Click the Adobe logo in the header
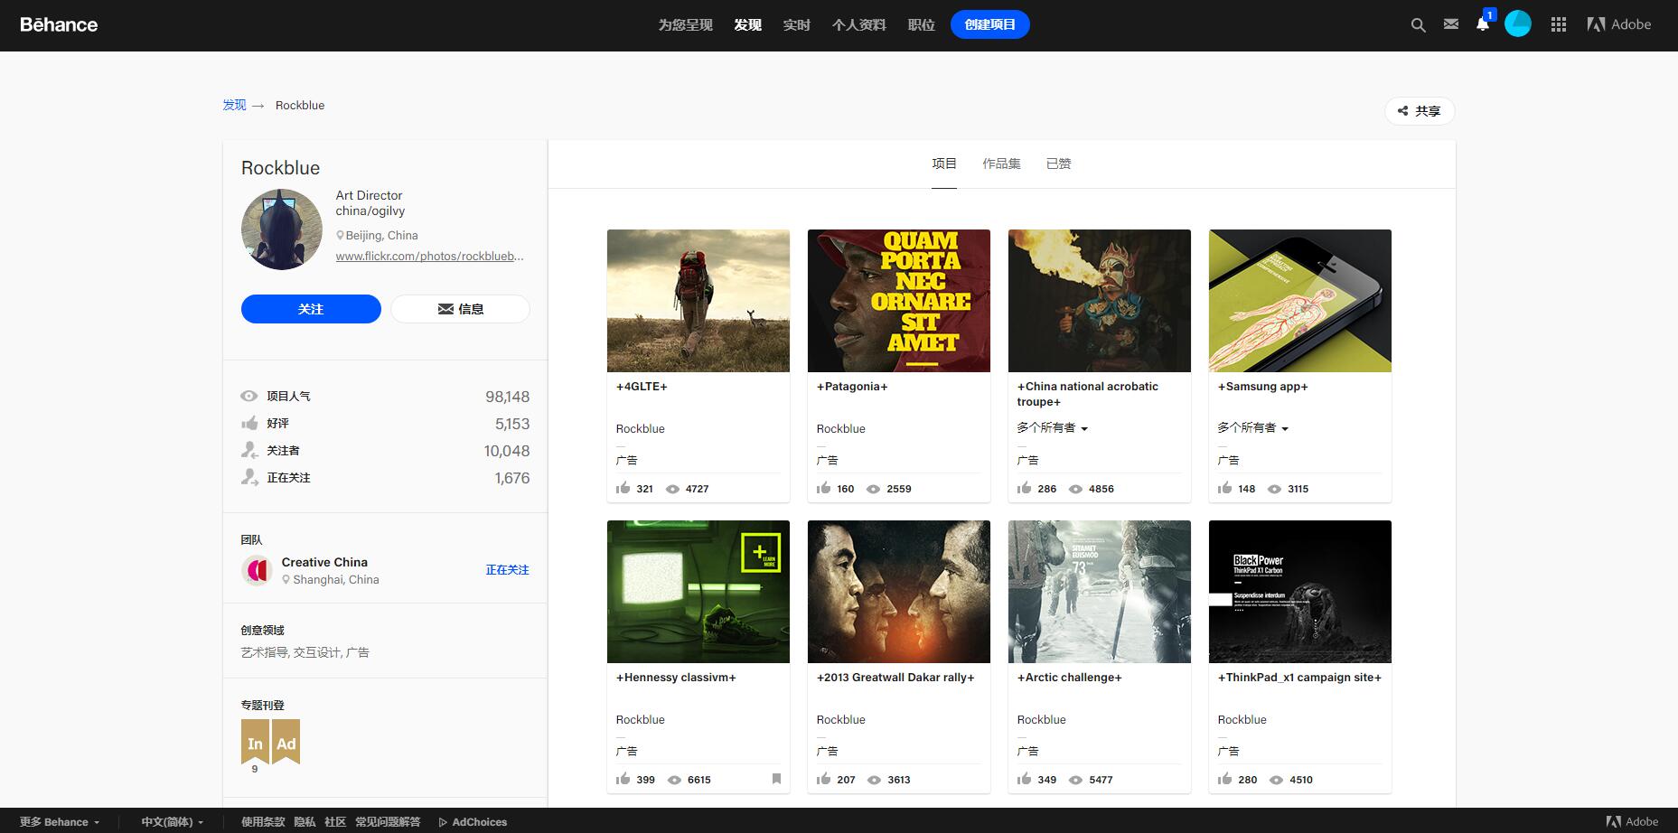Image resolution: width=1678 pixels, height=833 pixels. [x=1619, y=24]
